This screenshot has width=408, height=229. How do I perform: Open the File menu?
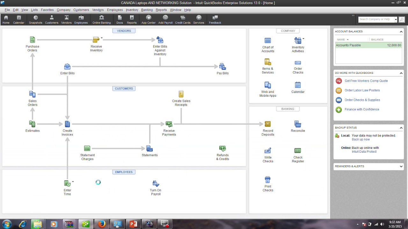point(7,10)
